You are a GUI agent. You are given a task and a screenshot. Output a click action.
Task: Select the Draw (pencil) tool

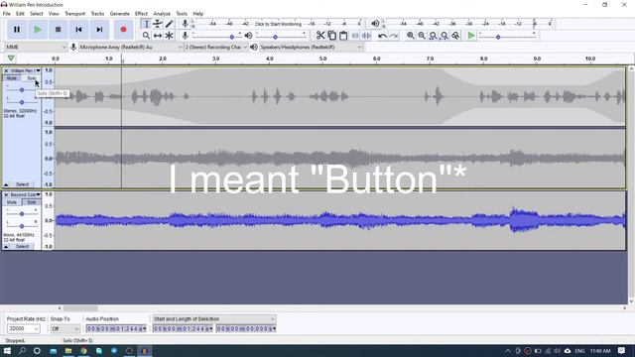coord(169,24)
